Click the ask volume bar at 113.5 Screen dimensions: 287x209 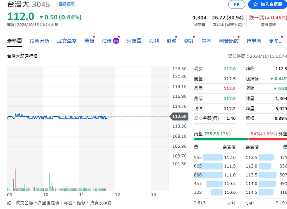[x=268, y=175]
